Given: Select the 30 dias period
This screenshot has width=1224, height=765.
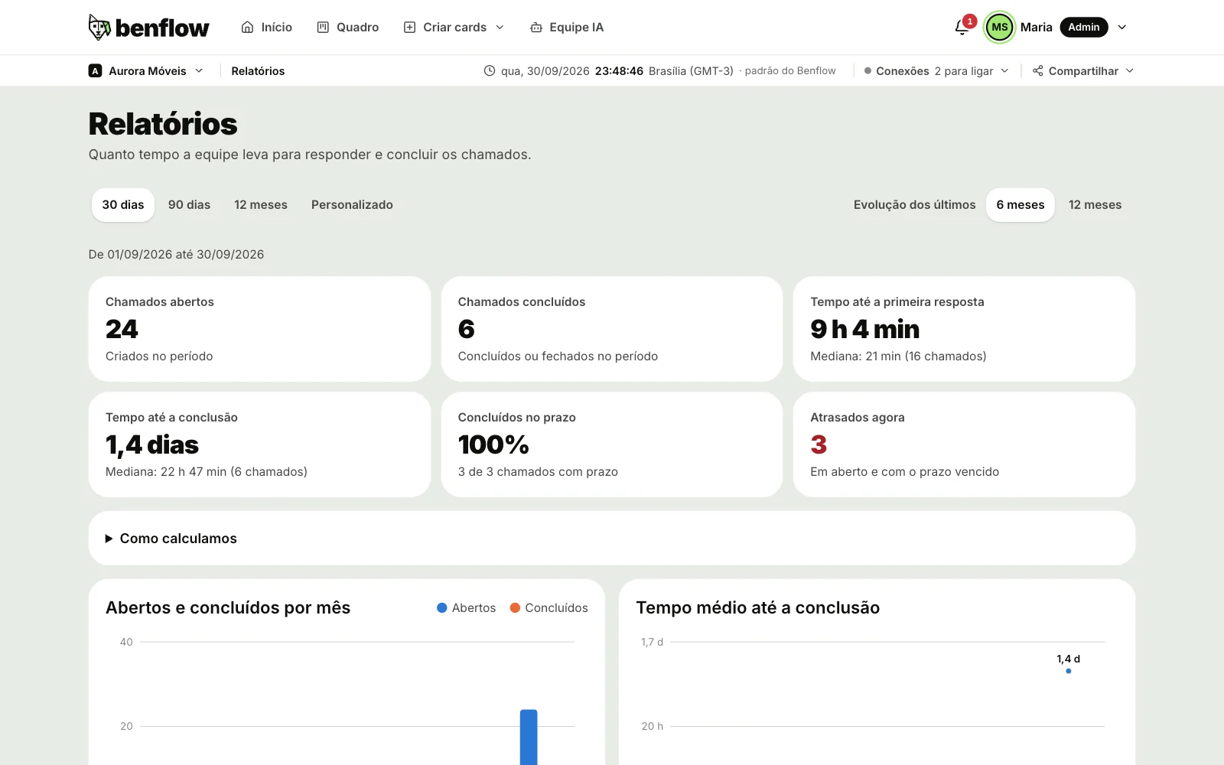Looking at the screenshot, I should click(x=123, y=205).
